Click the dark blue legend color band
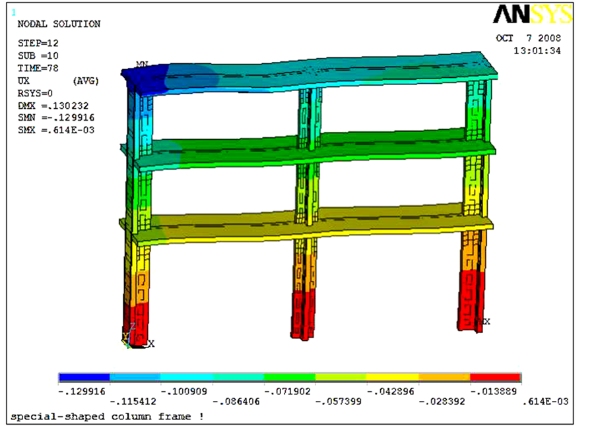This screenshot has width=596, height=426. click(84, 378)
